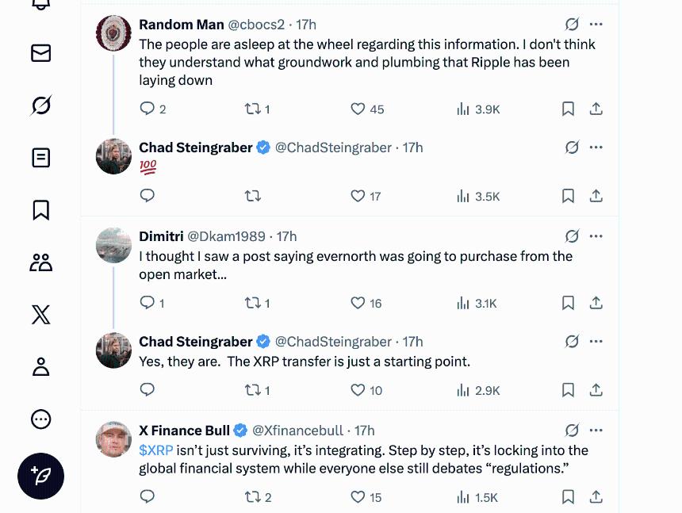Screen dimensions: 682x513
Task: Open the @Xfinancebull profile handle
Action: point(298,431)
